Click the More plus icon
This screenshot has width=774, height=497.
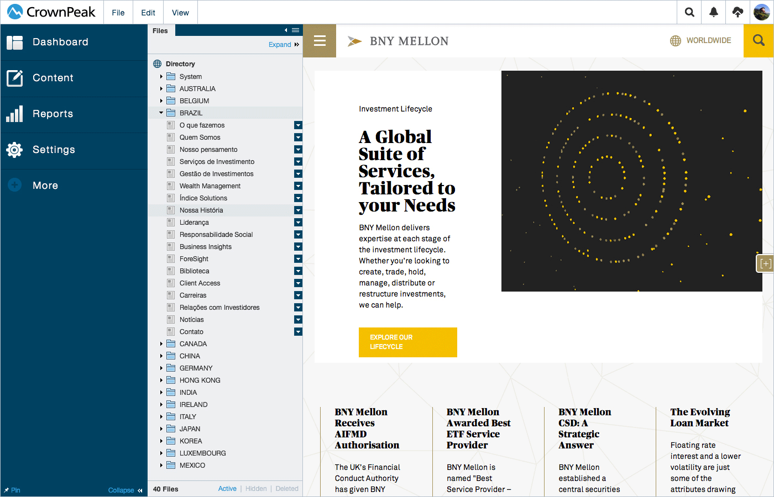[14, 186]
